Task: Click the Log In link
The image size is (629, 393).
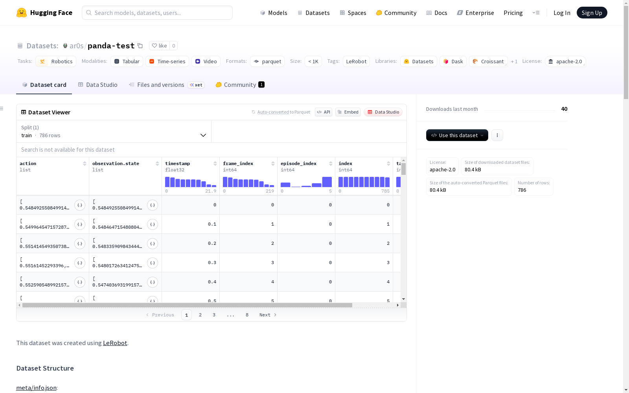Action: [x=562, y=13]
